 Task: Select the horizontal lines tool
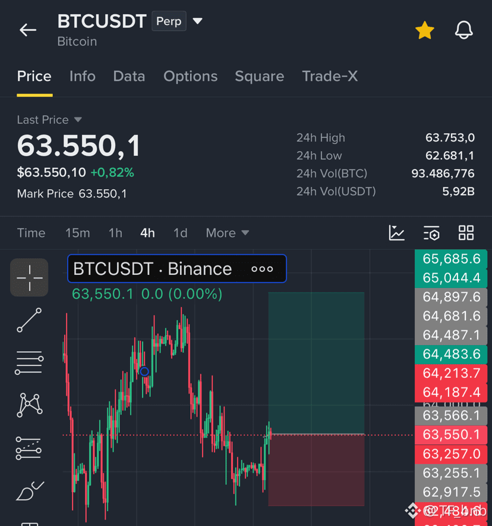pos(29,362)
